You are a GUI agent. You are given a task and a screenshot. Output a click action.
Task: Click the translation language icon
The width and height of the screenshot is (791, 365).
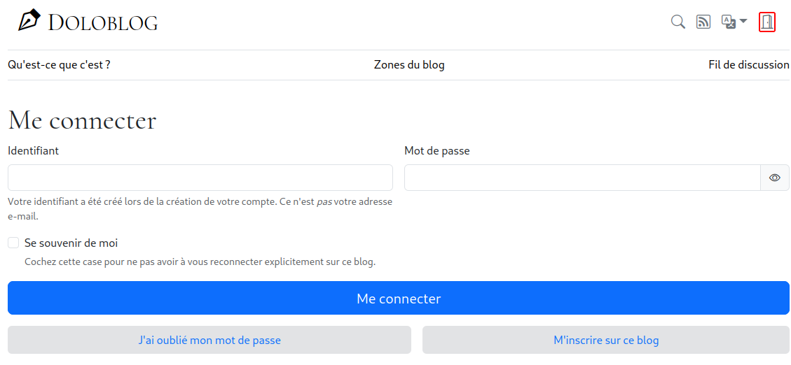(729, 22)
